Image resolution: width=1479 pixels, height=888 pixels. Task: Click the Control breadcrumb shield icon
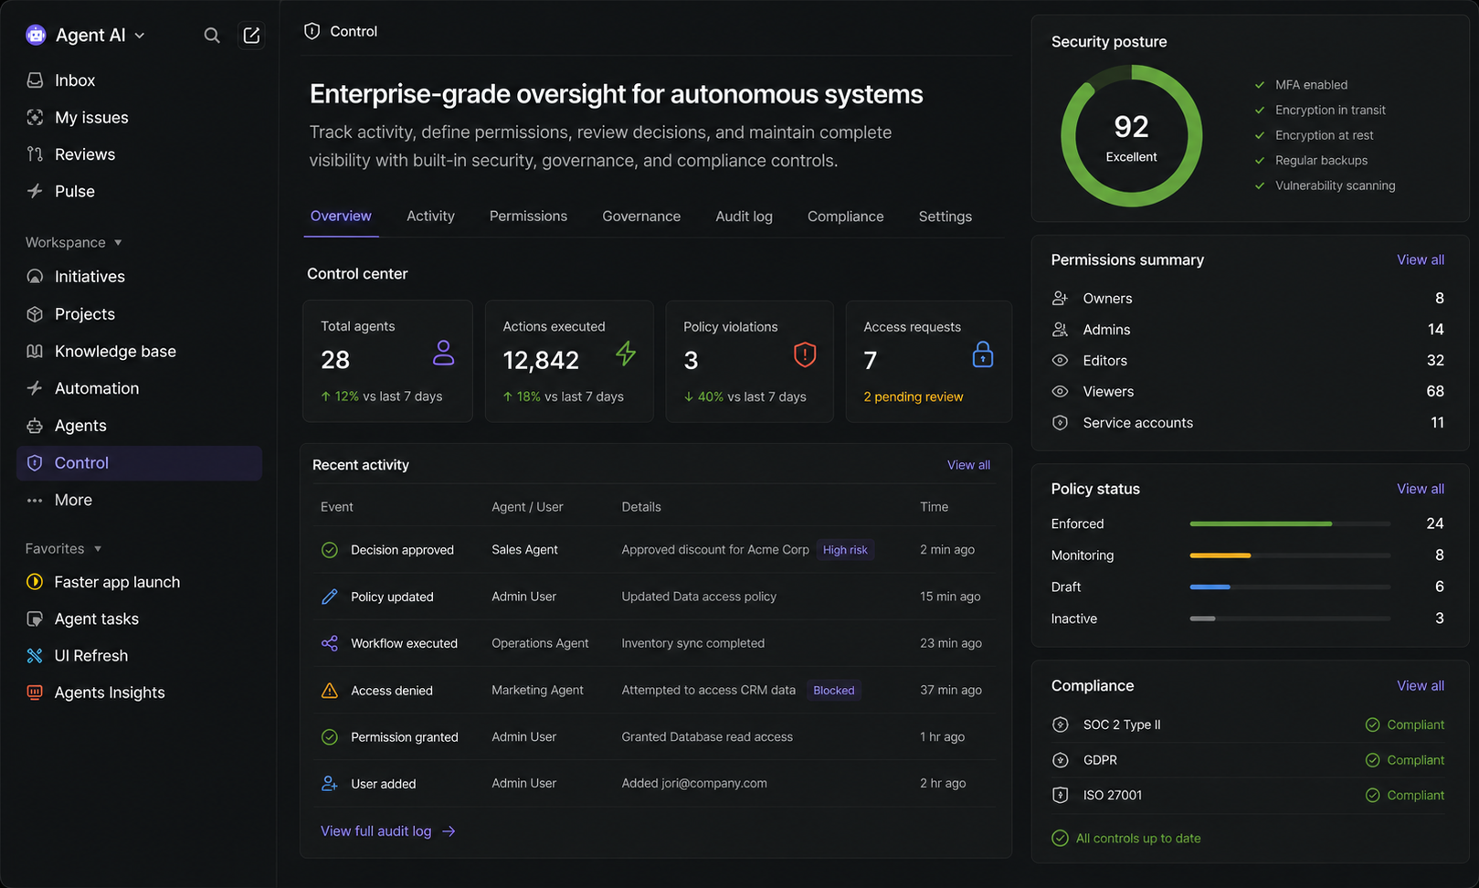(312, 31)
